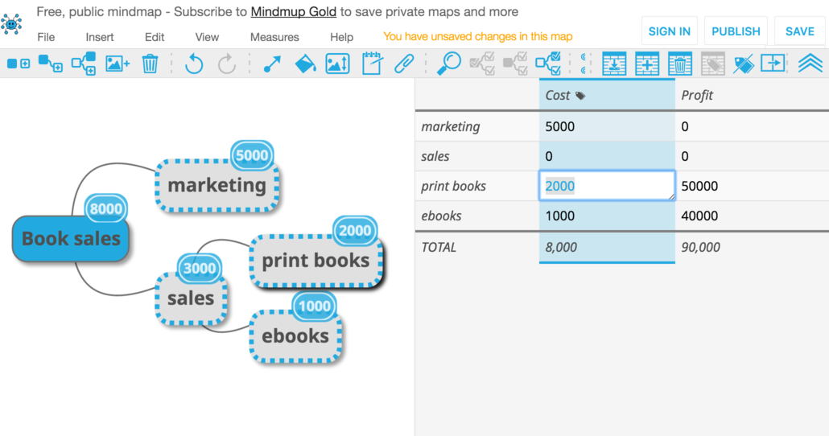Toggle the hide measure tags icon
829x436 pixels.
point(744,64)
